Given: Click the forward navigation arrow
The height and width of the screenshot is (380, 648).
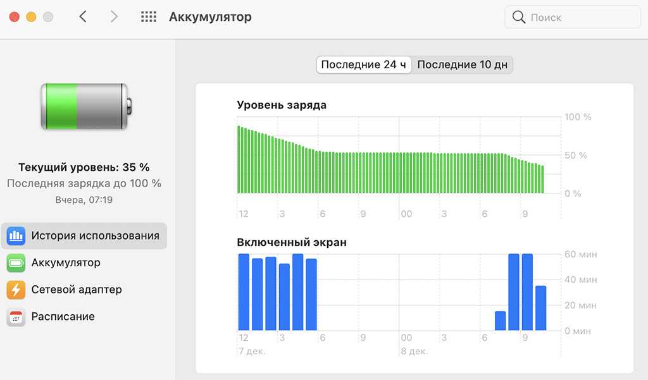Looking at the screenshot, I should pyautogui.click(x=114, y=17).
